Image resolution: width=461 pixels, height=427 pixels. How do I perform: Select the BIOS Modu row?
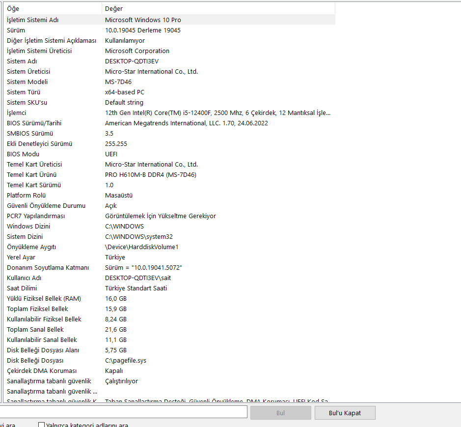pos(170,154)
